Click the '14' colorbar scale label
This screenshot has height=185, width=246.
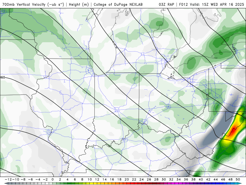105,179
